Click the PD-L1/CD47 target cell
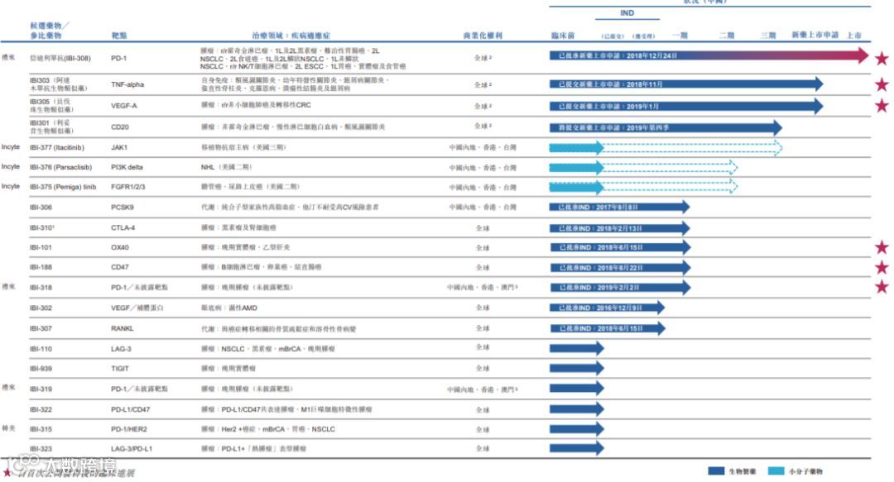The width and height of the screenshot is (894, 482). (x=131, y=409)
